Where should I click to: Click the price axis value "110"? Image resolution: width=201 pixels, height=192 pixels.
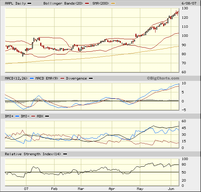point(185,26)
